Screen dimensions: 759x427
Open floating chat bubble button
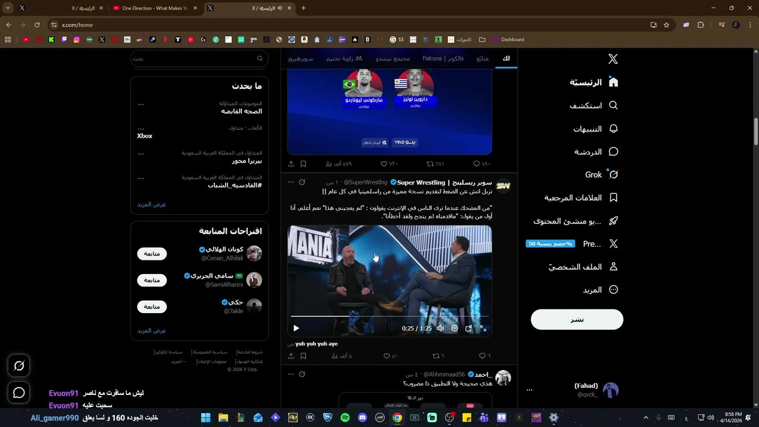tap(19, 393)
